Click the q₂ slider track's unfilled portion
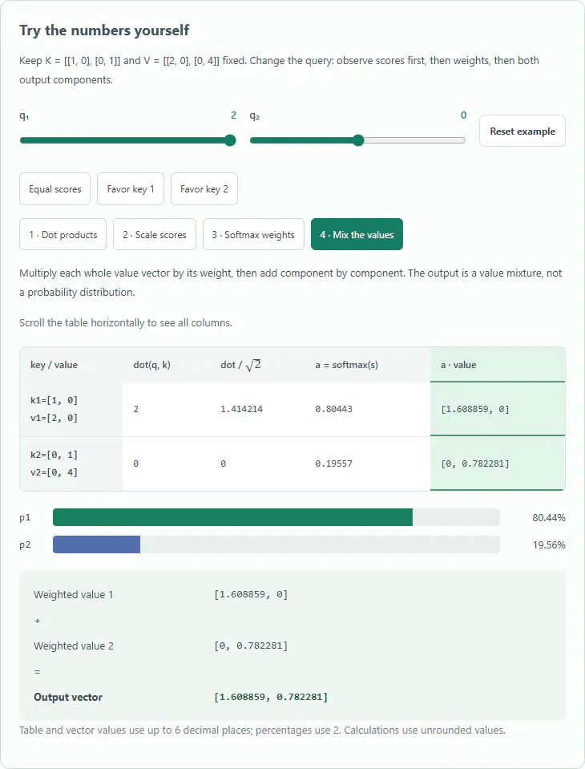This screenshot has width=585, height=769. pyautogui.click(x=414, y=140)
